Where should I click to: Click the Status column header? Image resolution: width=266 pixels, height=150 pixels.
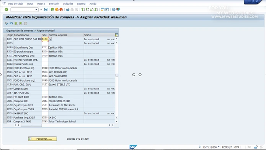coord(100,35)
